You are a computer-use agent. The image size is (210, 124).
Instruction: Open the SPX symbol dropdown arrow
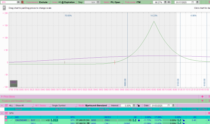pyautogui.click(x=18, y=2)
